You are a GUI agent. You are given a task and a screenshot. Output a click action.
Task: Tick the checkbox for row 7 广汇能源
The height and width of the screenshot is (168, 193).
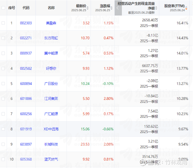pyautogui.click(x=3, y=114)
